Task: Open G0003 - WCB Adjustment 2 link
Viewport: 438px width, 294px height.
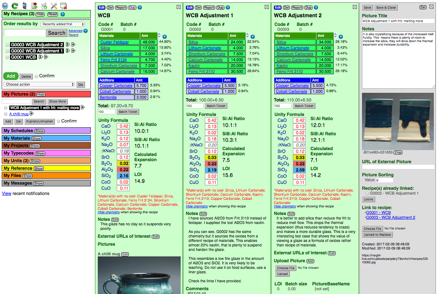Action: coord(390,217)
